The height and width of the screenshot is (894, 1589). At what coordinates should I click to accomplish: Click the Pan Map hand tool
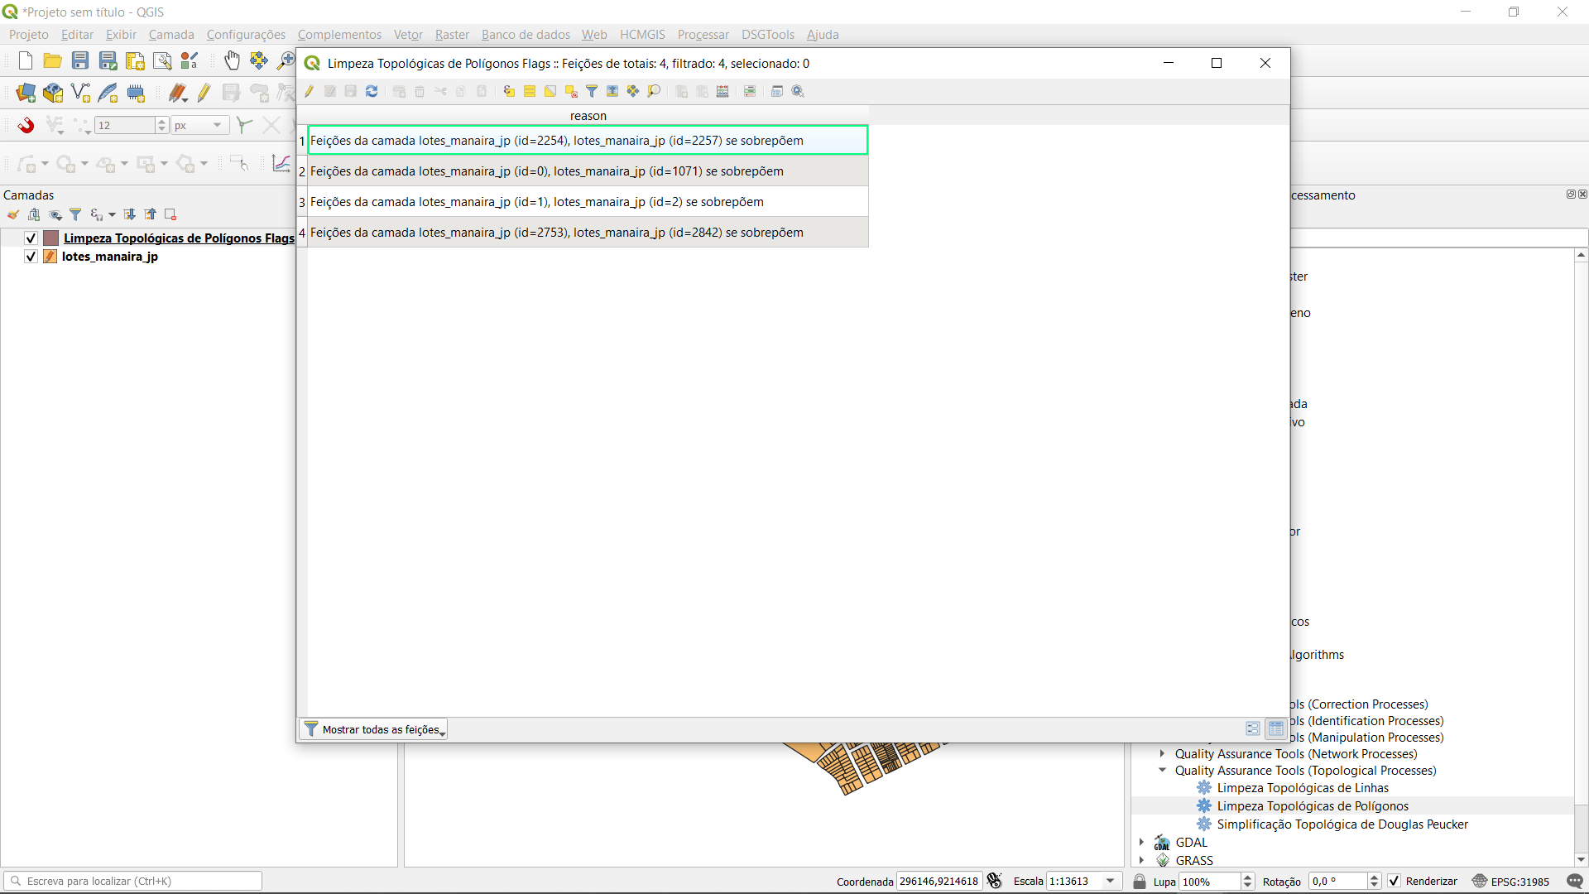click(x=232, y=60)
